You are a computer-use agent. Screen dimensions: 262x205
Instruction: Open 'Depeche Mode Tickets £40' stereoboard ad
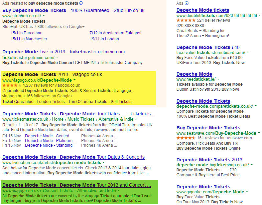(x=208, y=47)
